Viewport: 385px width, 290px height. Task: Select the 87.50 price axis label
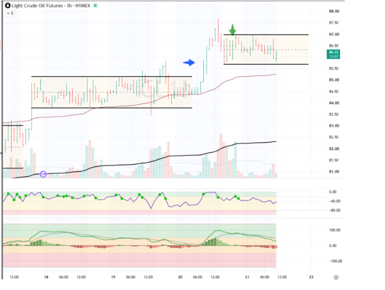click(x=334, y=22)
